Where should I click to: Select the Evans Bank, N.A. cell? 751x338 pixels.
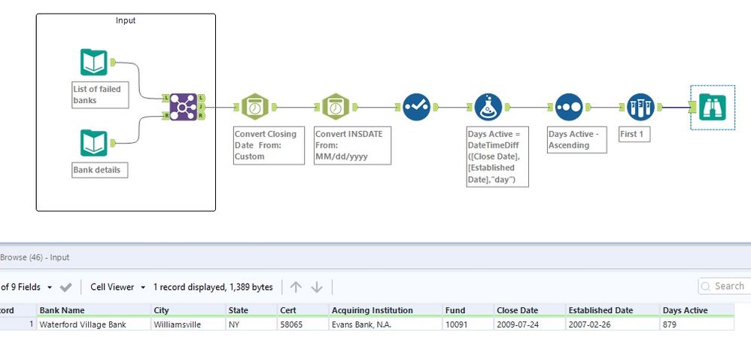pos(385,324)
